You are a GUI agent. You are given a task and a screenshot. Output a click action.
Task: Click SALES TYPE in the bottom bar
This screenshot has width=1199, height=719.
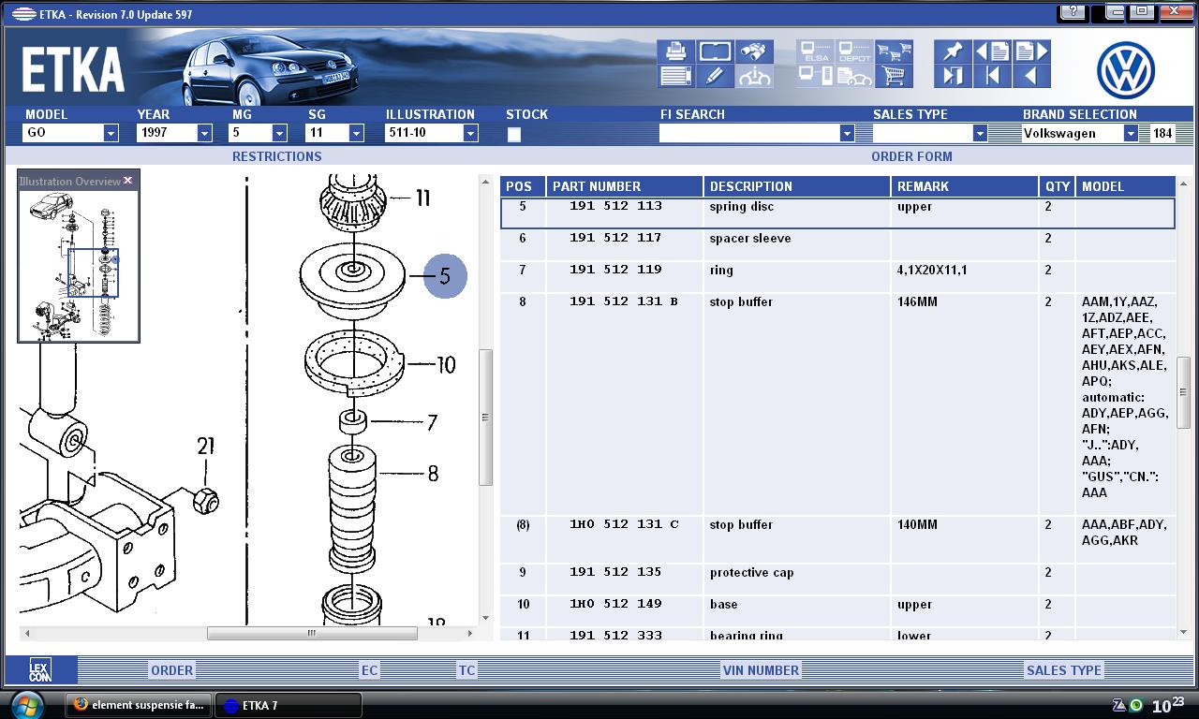tap(1064, 670)
